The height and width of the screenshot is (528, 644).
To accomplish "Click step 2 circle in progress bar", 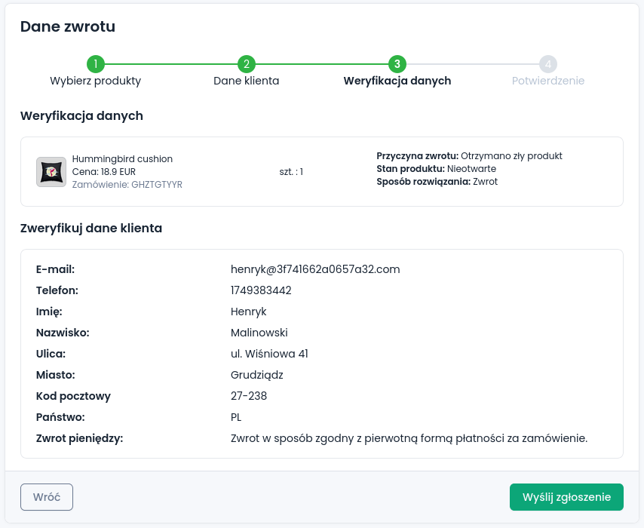I will 247,64.
